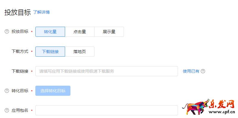This screenshot has height=118, width=238.
Task: Click help icon beside 投放目标 label
Action: (7, 32)
